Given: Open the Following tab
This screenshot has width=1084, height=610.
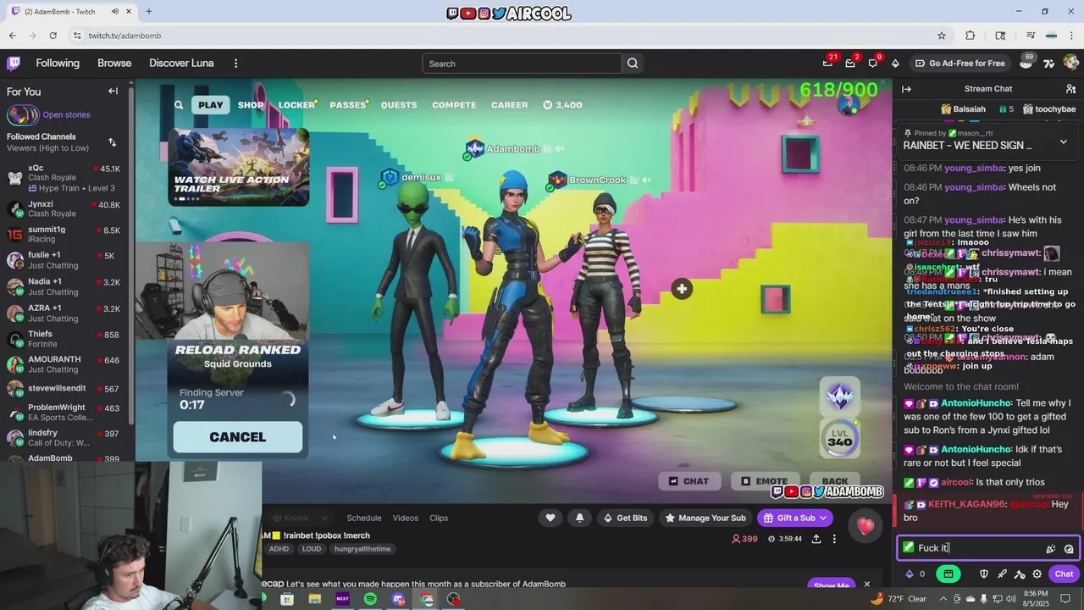Looking at the screenshot, I should (58, 64).
